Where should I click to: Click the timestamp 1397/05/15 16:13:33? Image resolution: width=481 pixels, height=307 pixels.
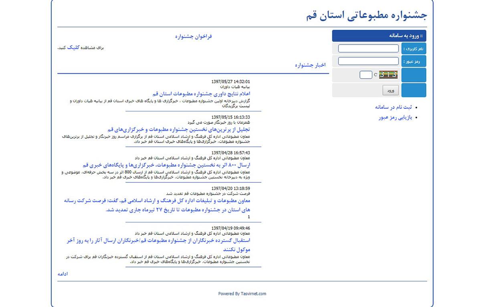tap(230, 117)
